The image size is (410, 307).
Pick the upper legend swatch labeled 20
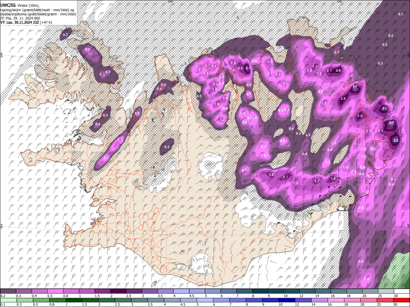[370, 291]
